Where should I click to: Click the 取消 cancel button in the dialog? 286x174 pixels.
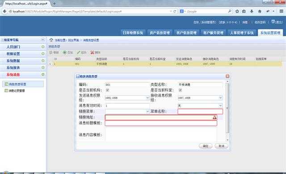point(221,146)
